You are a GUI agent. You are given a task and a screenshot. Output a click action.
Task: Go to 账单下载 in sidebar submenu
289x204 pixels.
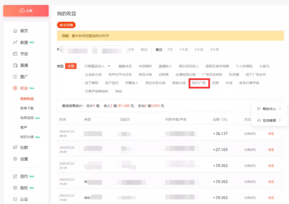coord(27,108)
